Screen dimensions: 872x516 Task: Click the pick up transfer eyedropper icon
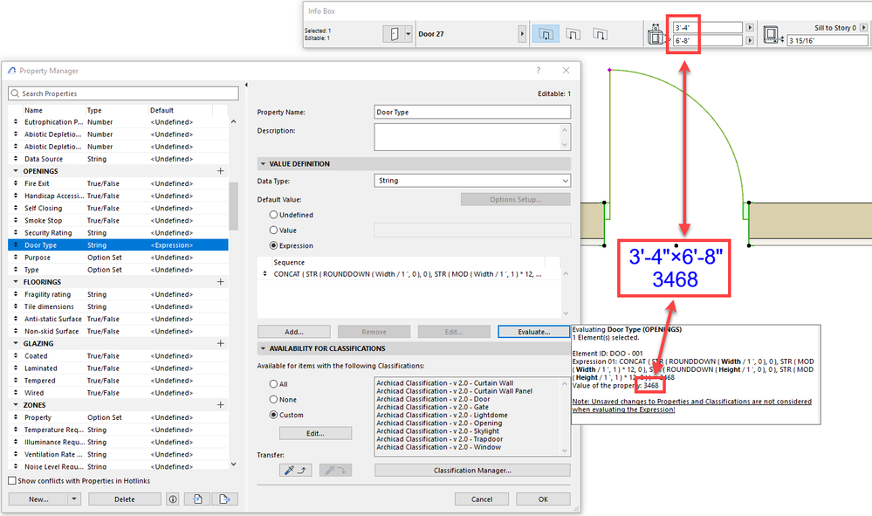pos(295,471)
